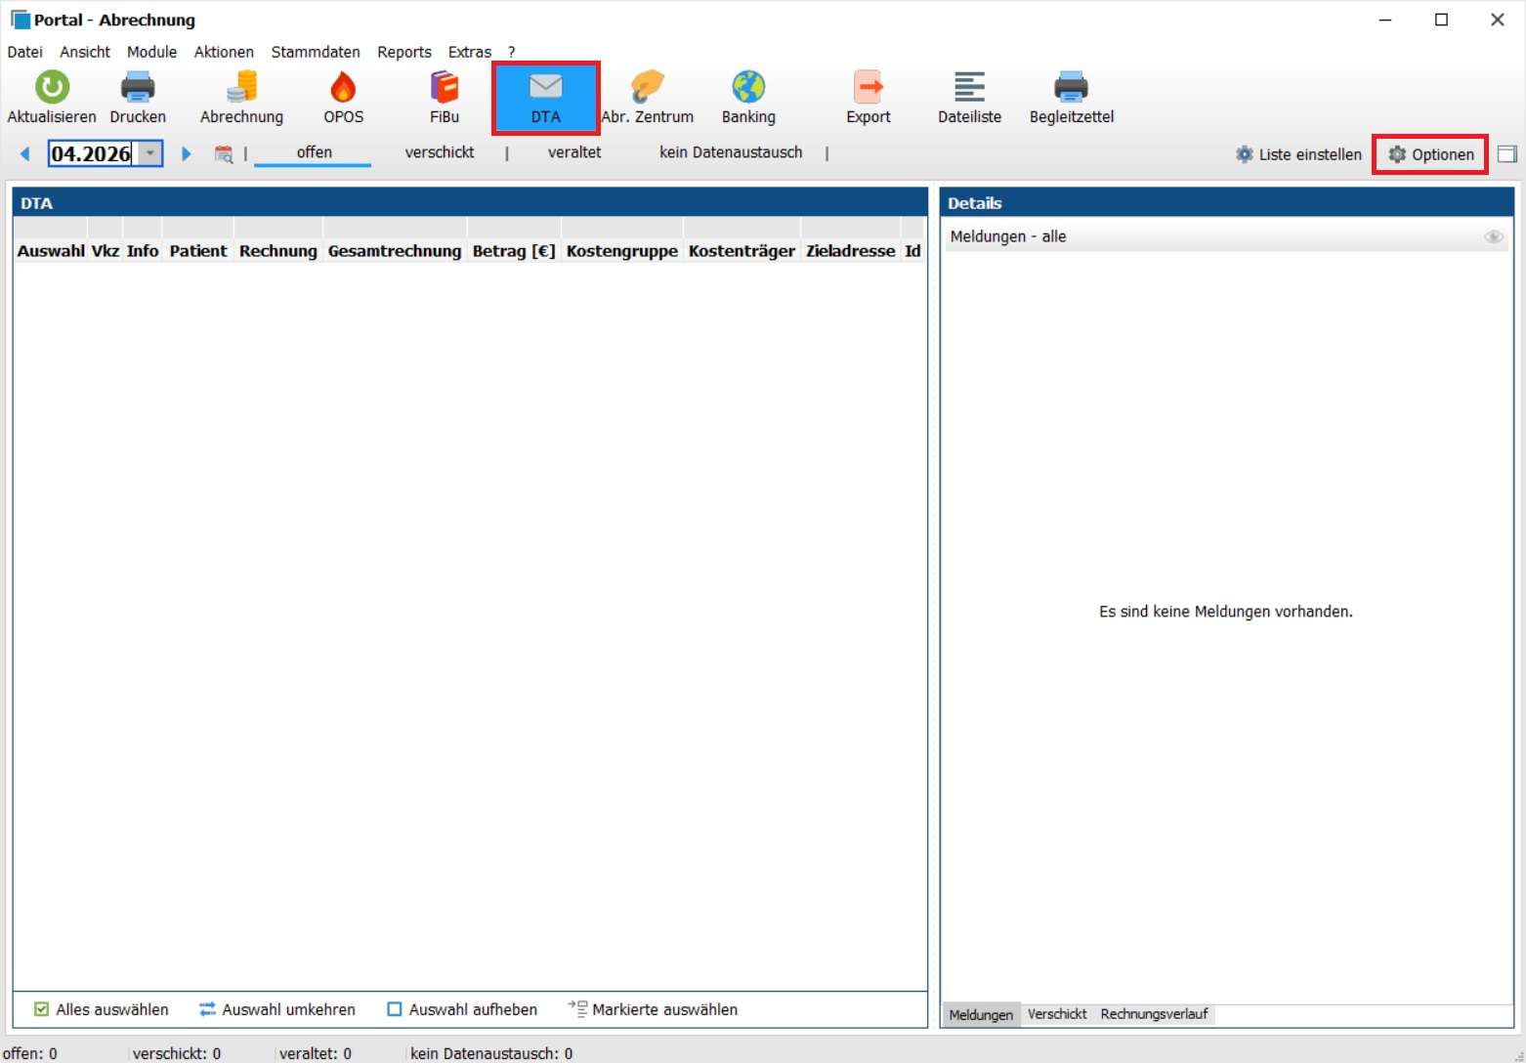
Task: Click the Aktualisieren refresh icon
Action: (x=52, y=88)
